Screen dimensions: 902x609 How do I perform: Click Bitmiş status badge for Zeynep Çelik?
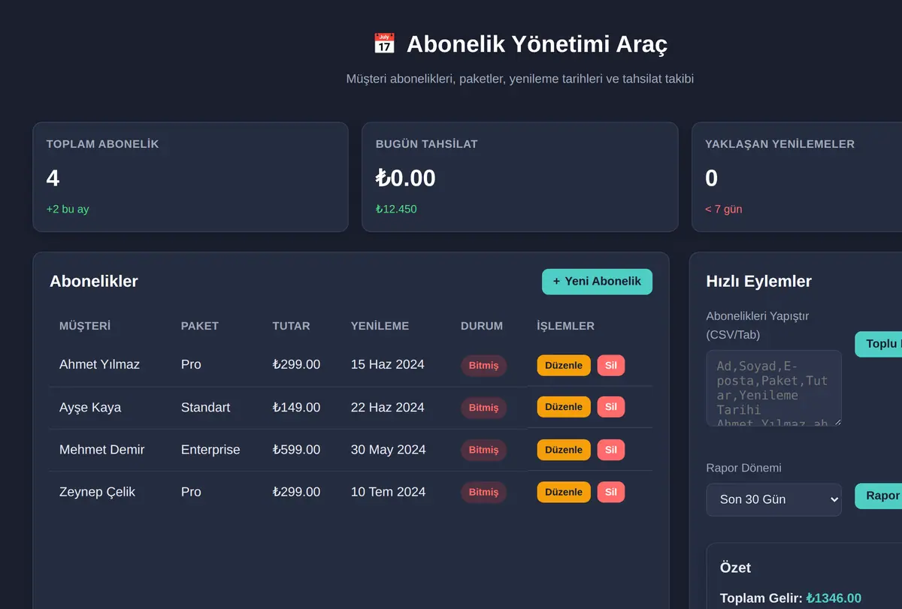click(x=483, y=492)
